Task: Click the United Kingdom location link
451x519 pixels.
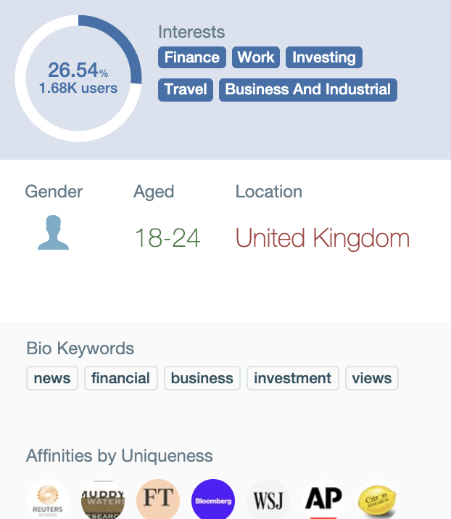Action: coord(323,238)
